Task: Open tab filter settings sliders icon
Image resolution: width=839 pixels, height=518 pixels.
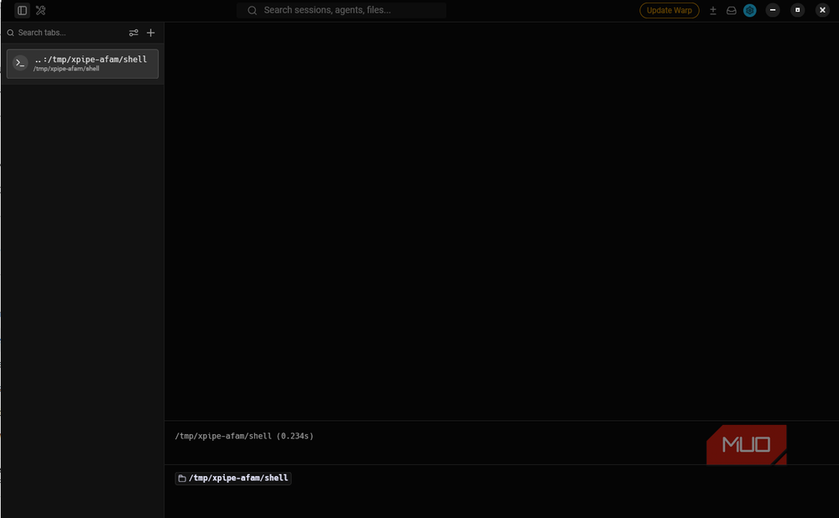Action: (133, 33)
